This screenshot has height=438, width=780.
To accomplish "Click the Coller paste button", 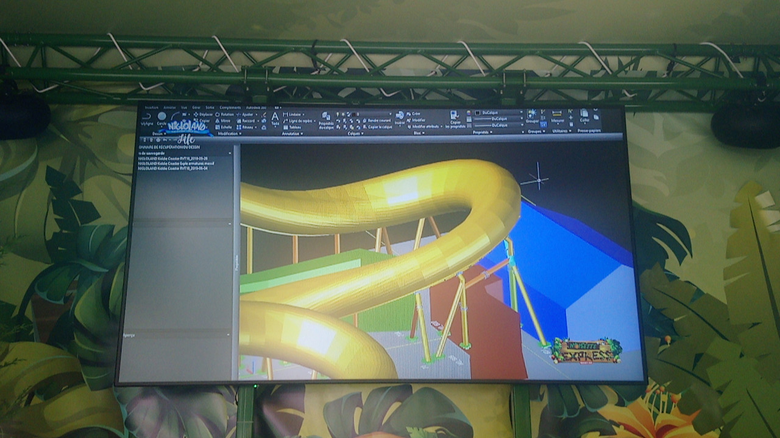I will 584,116.
